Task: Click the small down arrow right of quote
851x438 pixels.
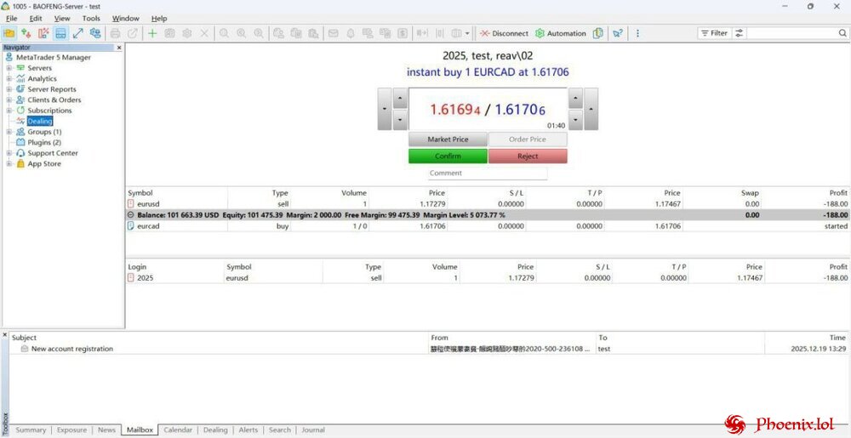Action: pos(575,120)
